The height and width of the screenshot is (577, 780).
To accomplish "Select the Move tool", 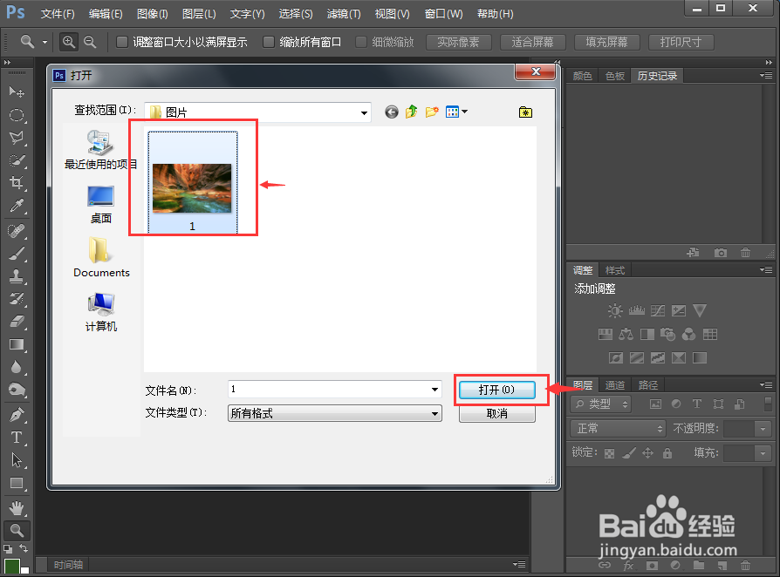I will coord(17,92).
